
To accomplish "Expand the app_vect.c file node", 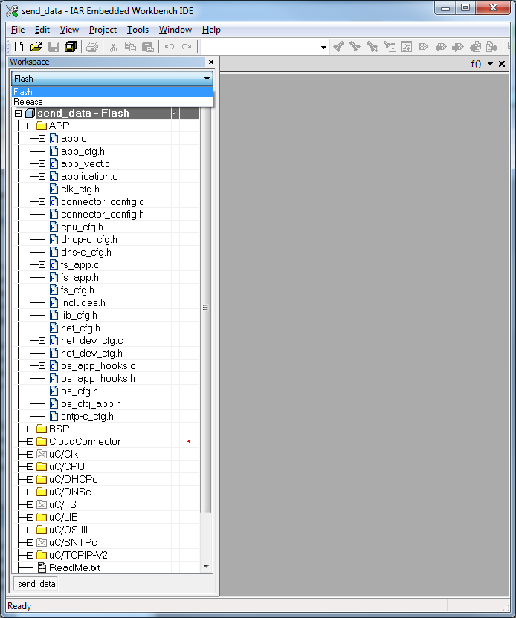I will (42, 164).
